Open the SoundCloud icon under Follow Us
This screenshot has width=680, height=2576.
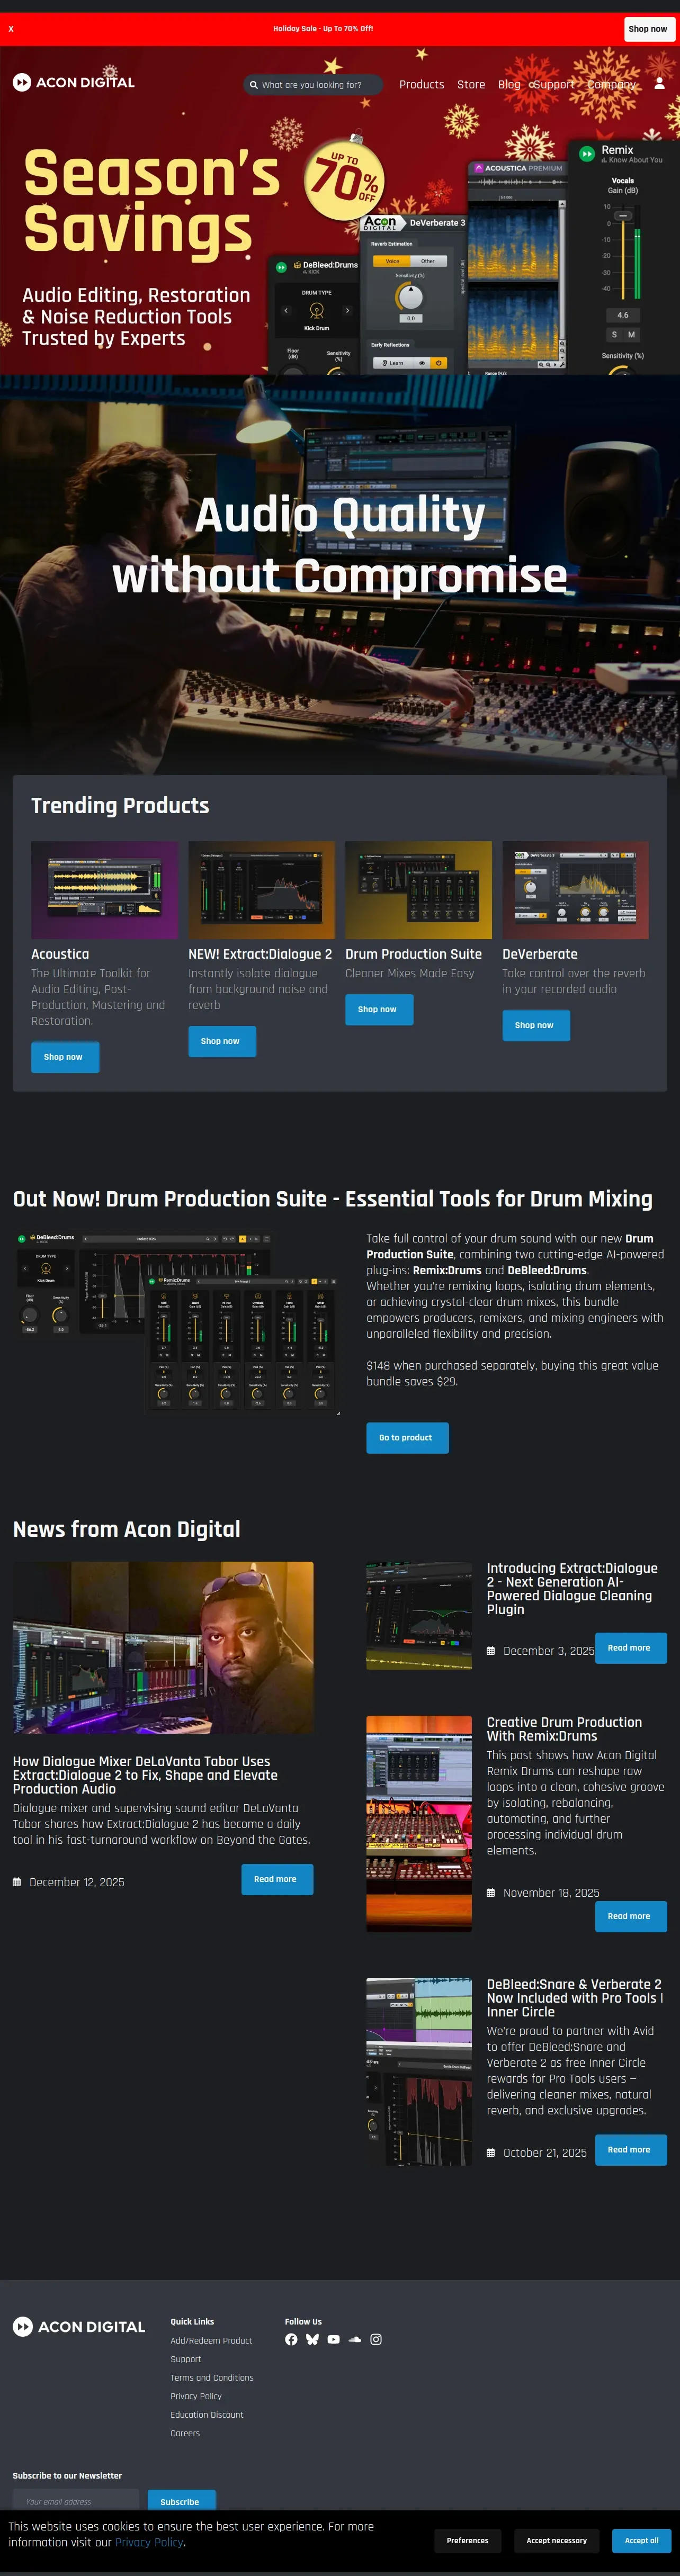tap(355, 2340)
